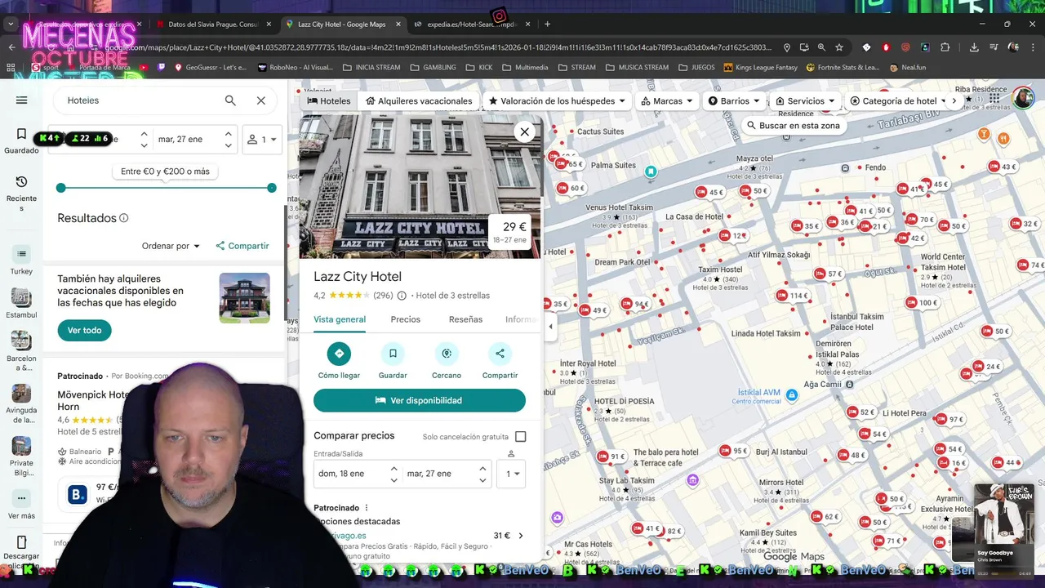Open the Guardado saved places sidebar icon

(21, 140)
